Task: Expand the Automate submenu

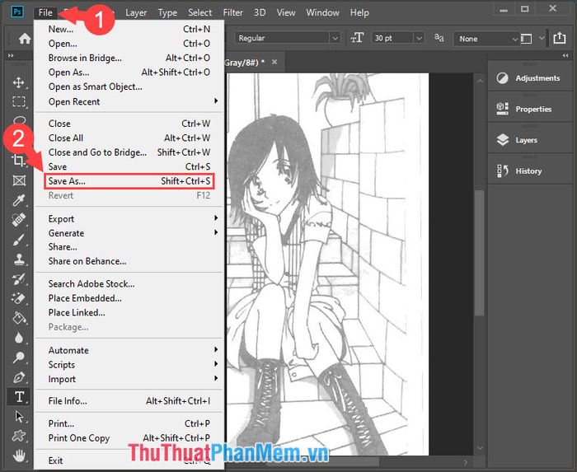Action: tap(129, 350)
